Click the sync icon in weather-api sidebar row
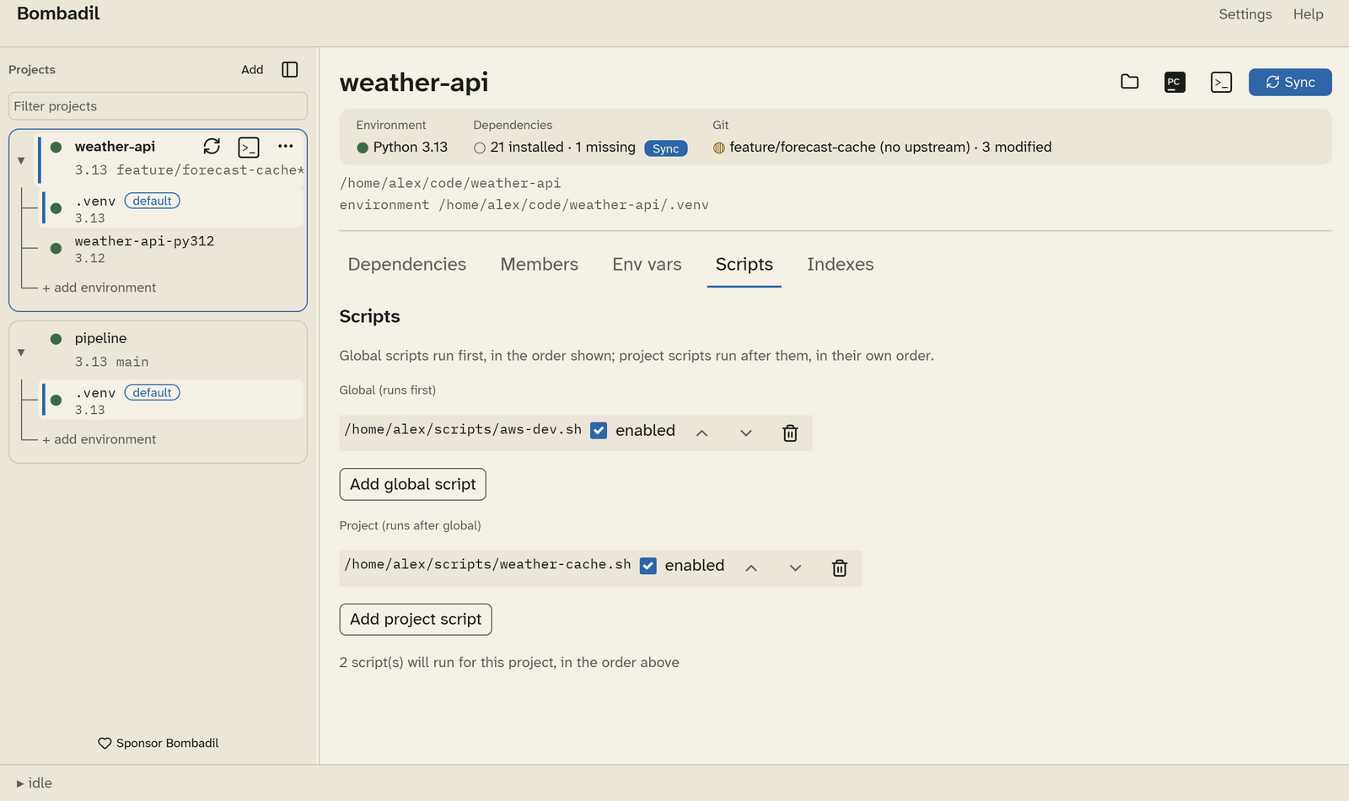 pyautogui.click(x=212, y=147)
